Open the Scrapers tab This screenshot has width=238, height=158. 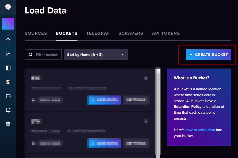point(131,33)
